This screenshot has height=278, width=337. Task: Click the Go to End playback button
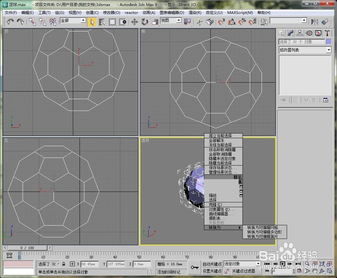point(298,264)
